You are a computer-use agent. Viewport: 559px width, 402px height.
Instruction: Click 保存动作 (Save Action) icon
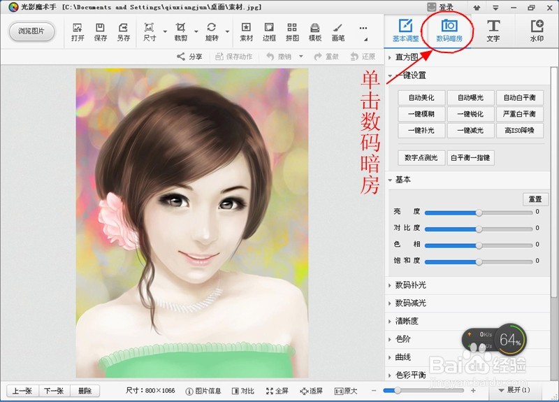tap(234, 57)
